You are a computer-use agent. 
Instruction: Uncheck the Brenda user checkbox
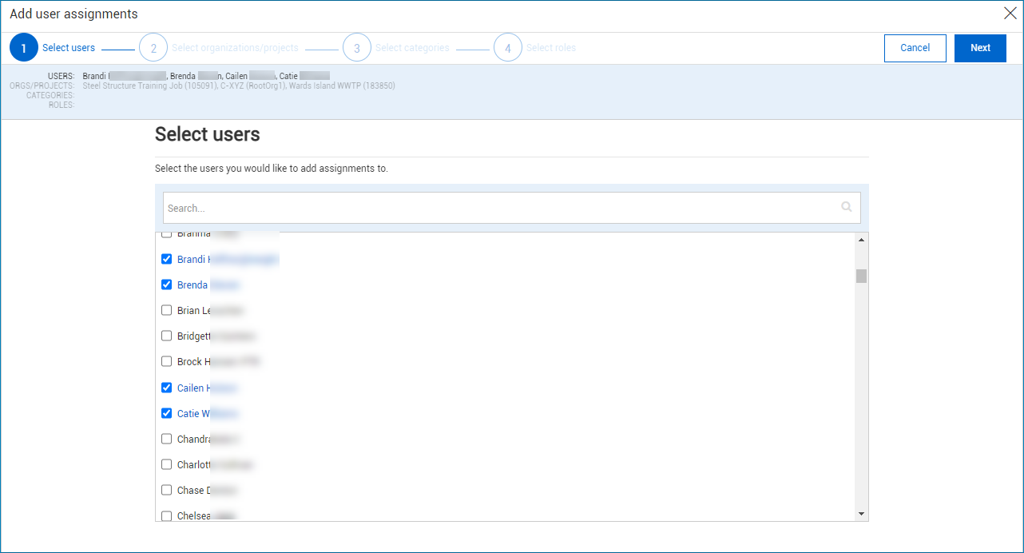pos(166,284)
